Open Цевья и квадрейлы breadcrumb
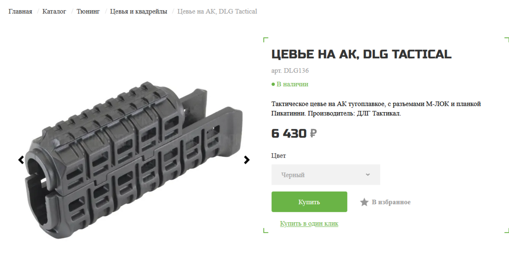 (x=139, y=11)
